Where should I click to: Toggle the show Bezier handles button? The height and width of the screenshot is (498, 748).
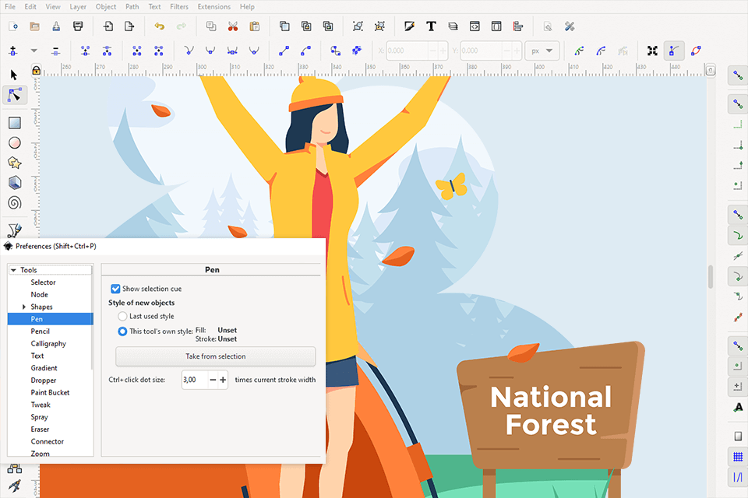click(x=673, y=51)
